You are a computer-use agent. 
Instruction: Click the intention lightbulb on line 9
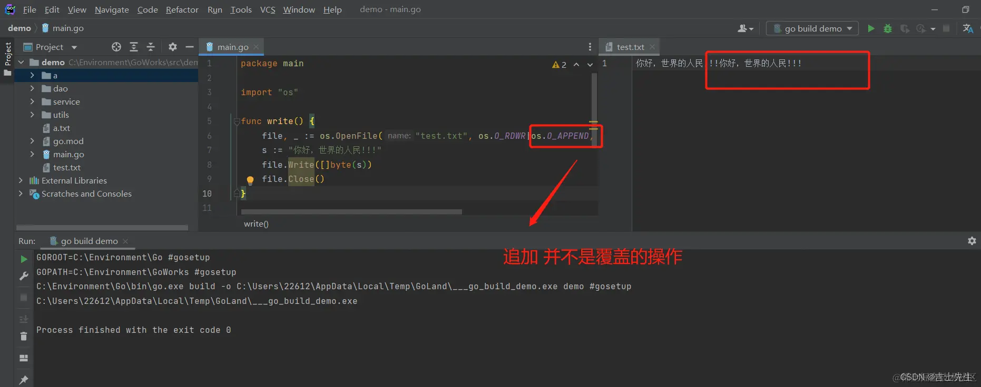[x=250, y=180]
